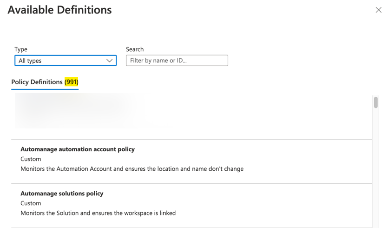Image resolution: width=382 pixels, height=228 pixels.
Task: Select "Automanage automation account policy" title
Action: coord(78,149)
